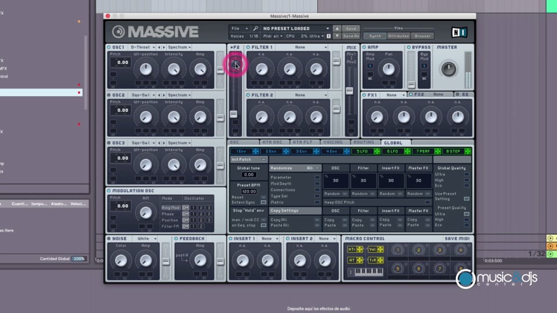
Task: Grab the 7 PERF modulation handle
Action: point(437,151)
